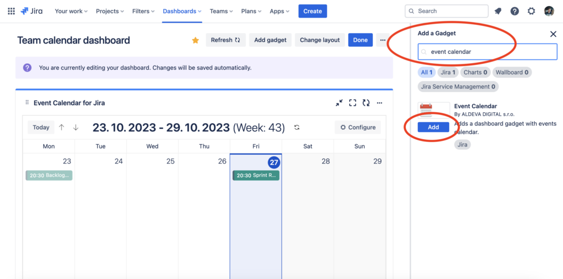Open the help question mark icon
The height and width of the screenshot is (279, 563).
click(515, 11)
